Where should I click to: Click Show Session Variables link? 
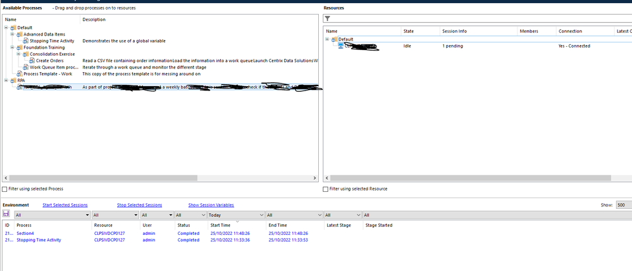coord(211,205)
